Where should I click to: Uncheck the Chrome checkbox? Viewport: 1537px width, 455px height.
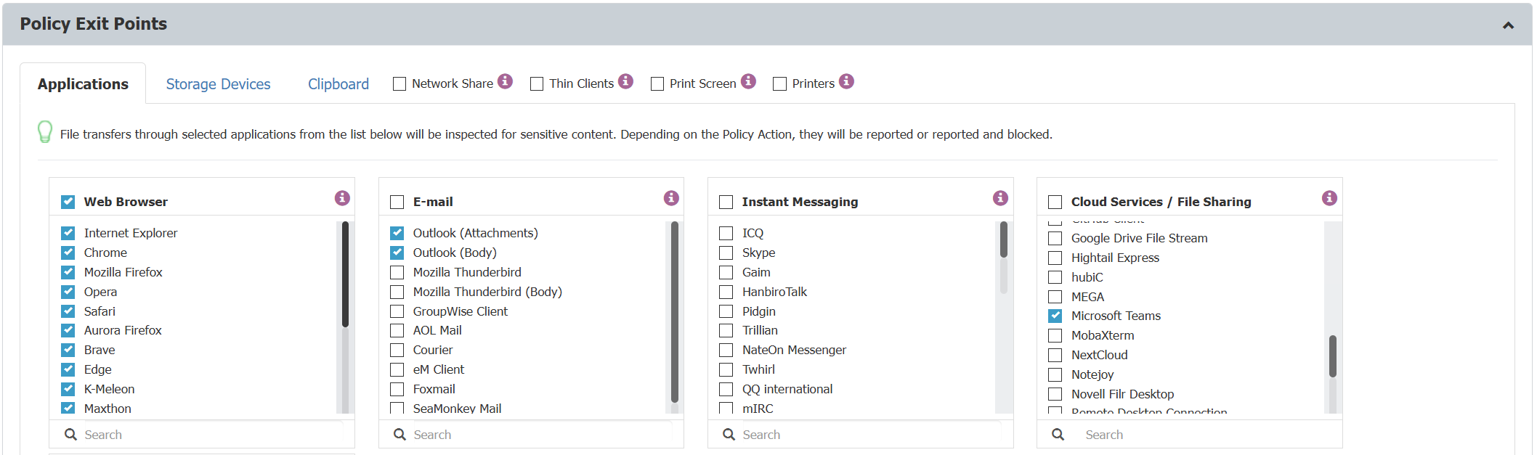[68, 253]
